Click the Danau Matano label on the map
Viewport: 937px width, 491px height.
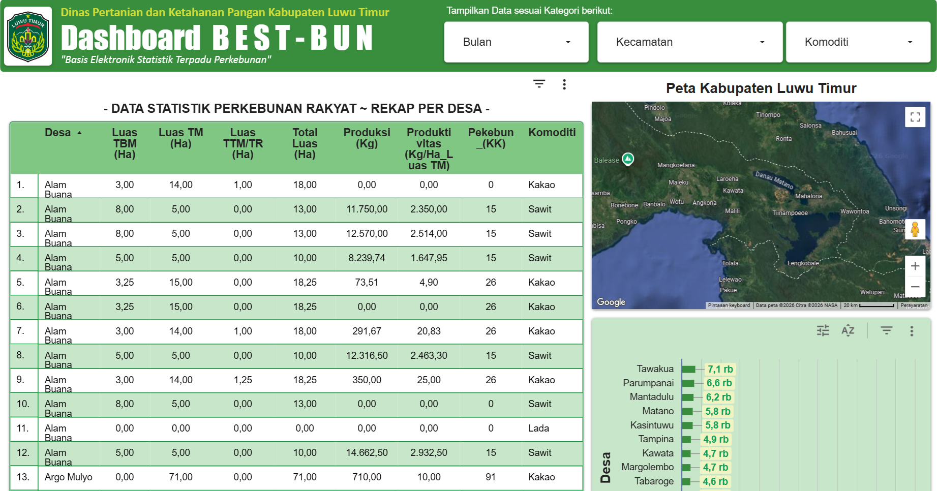click(x=774, y=180)
